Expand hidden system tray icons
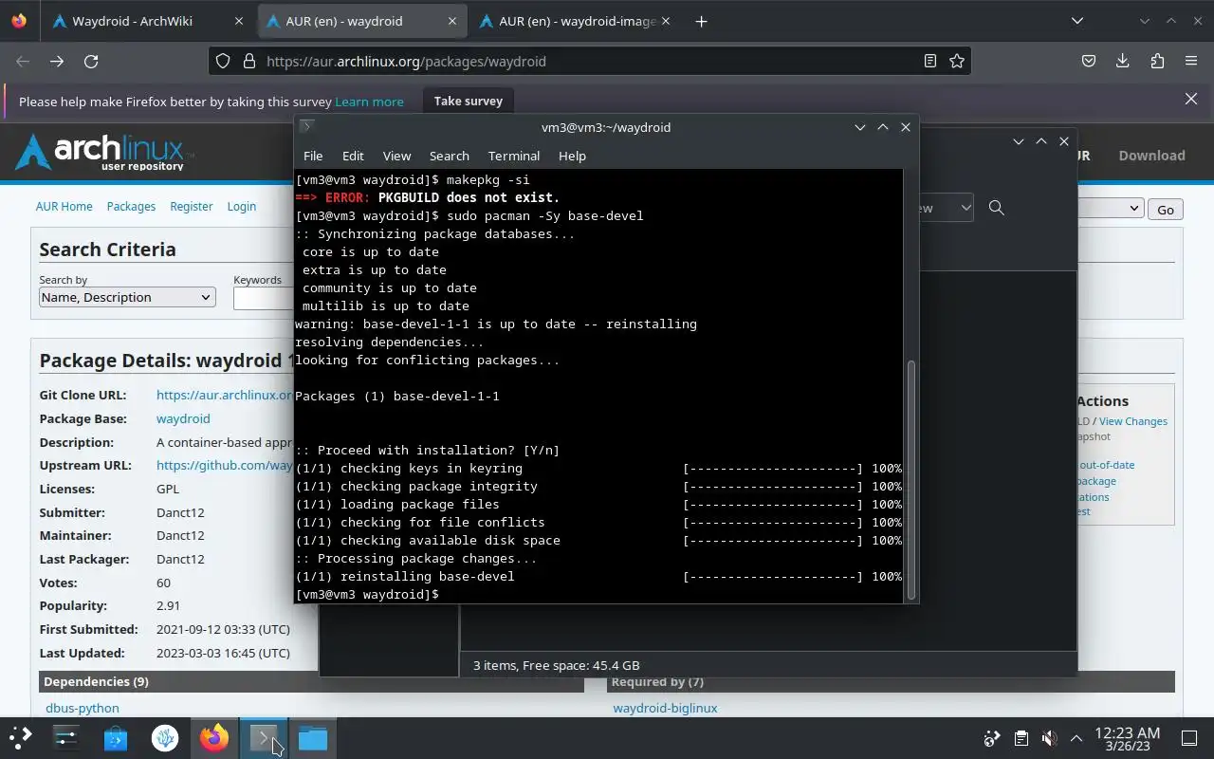 (1076, 738)
